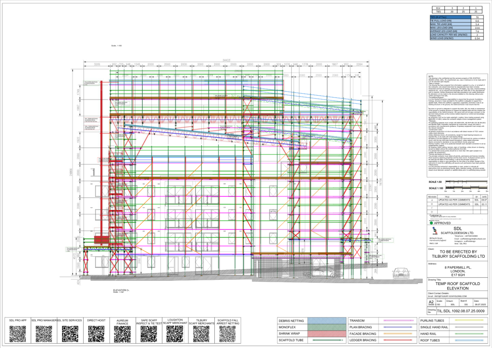Screen dimensions: 492x348
Task: Click the car illustration at ground level
Action: tap(401, 273)
